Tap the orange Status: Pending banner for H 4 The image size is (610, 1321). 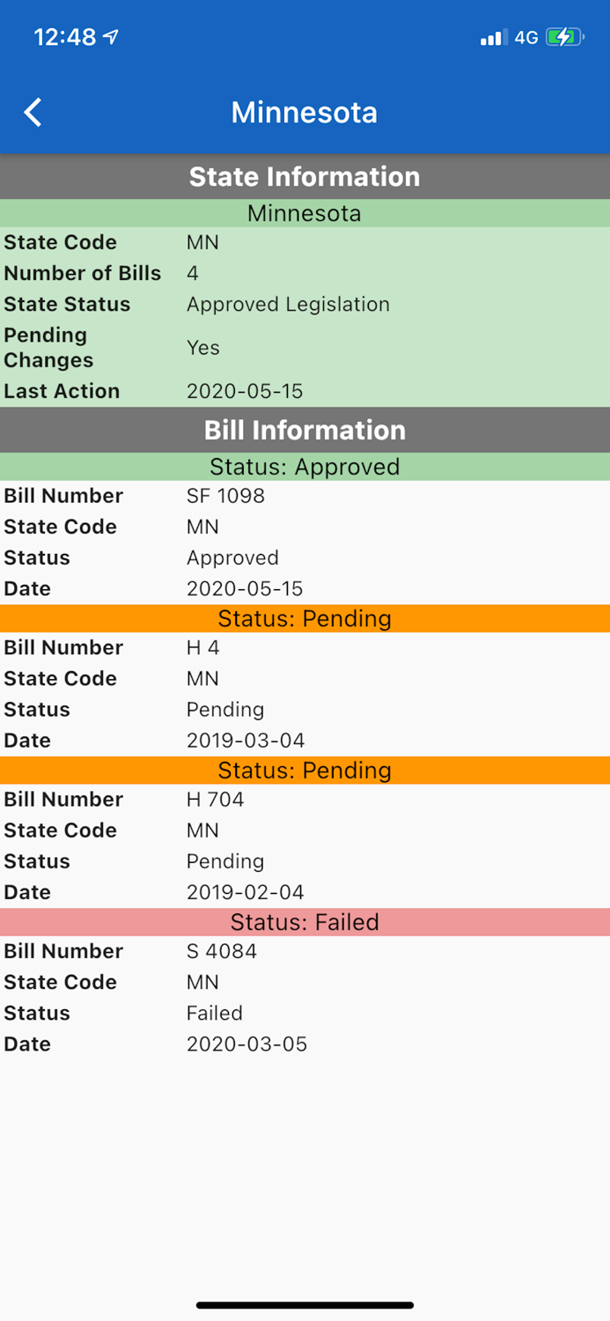[x=304, y=618]
